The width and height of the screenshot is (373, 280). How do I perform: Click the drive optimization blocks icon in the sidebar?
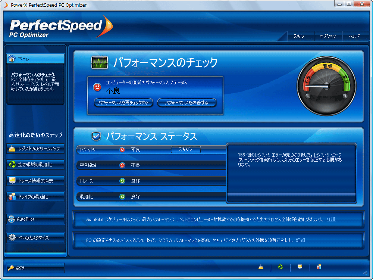coord(12,196)
